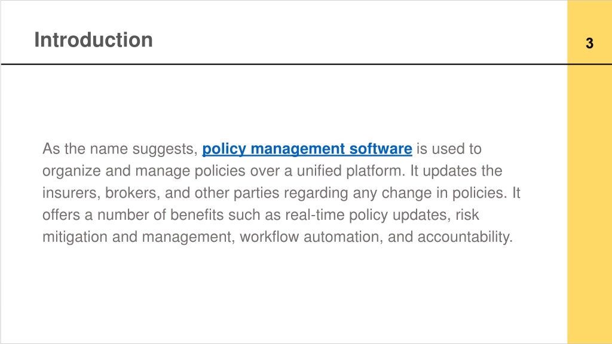Screen dimensions: 612x344
Task: Click the word 'accountability' ending the paragraph
Action: tap(464, 236)
